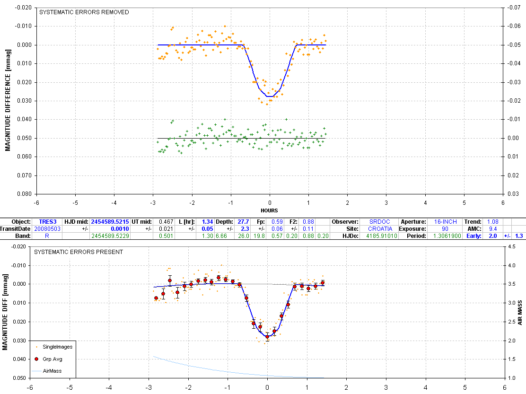Click the SYSTEMATIC ERRORS REMOVED chart title
The image size is (526, 394).
(x=84, y=12)
